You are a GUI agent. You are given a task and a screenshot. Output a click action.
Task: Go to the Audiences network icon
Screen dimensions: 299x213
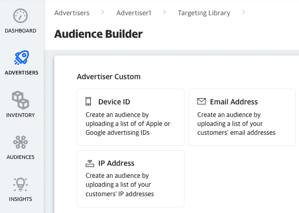pos(20,142)
